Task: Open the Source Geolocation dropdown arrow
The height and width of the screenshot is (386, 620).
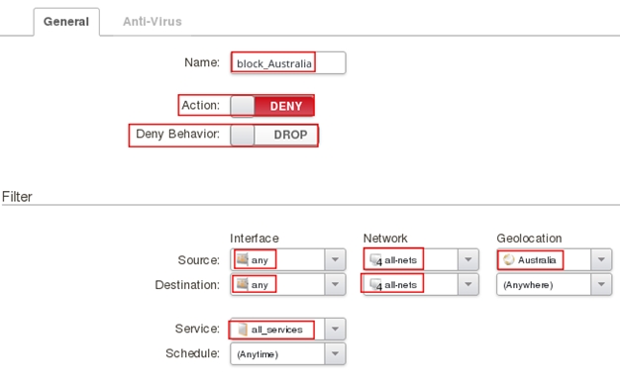Action: pos(601,259)
